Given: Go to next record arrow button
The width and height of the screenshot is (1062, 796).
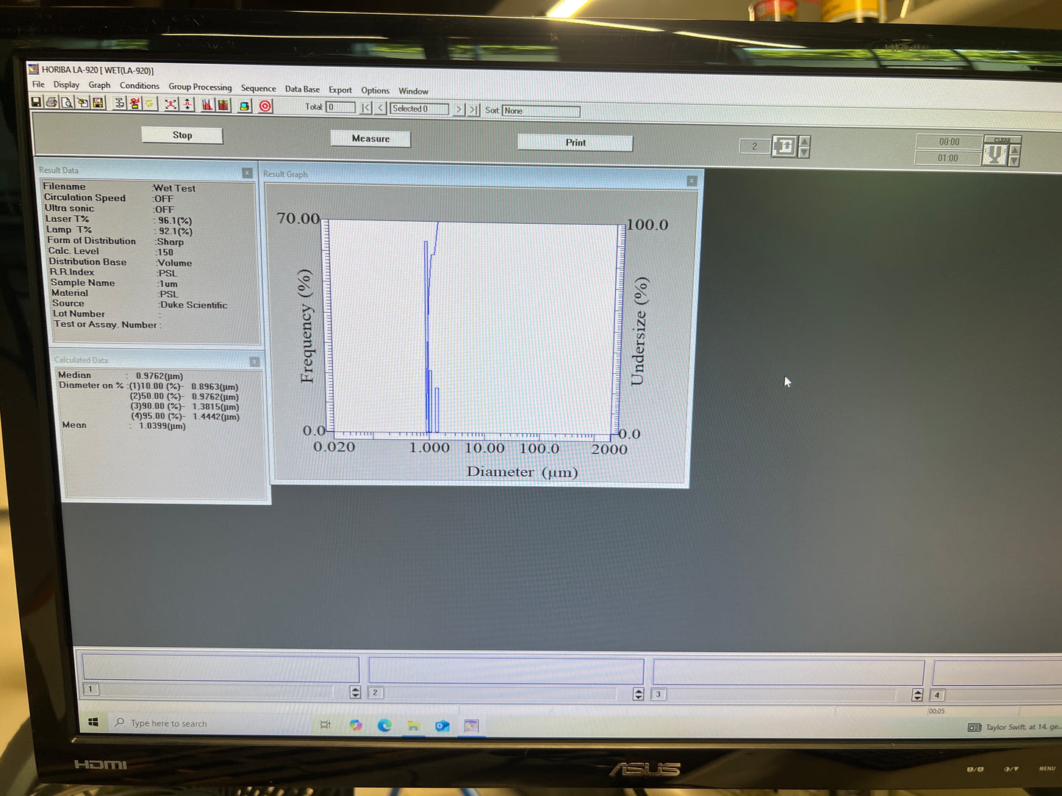Looking at the screenshot, I should point(459,109).
